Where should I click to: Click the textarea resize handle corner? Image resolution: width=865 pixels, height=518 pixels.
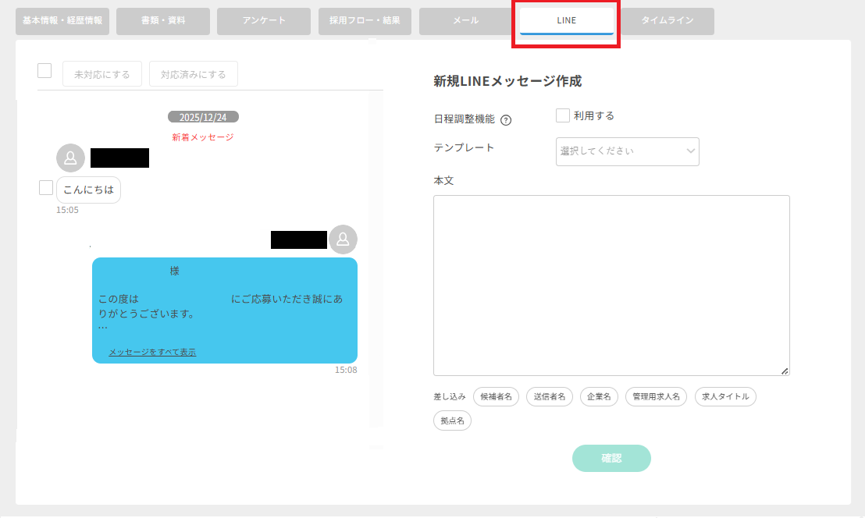click(x=785, y=371)
